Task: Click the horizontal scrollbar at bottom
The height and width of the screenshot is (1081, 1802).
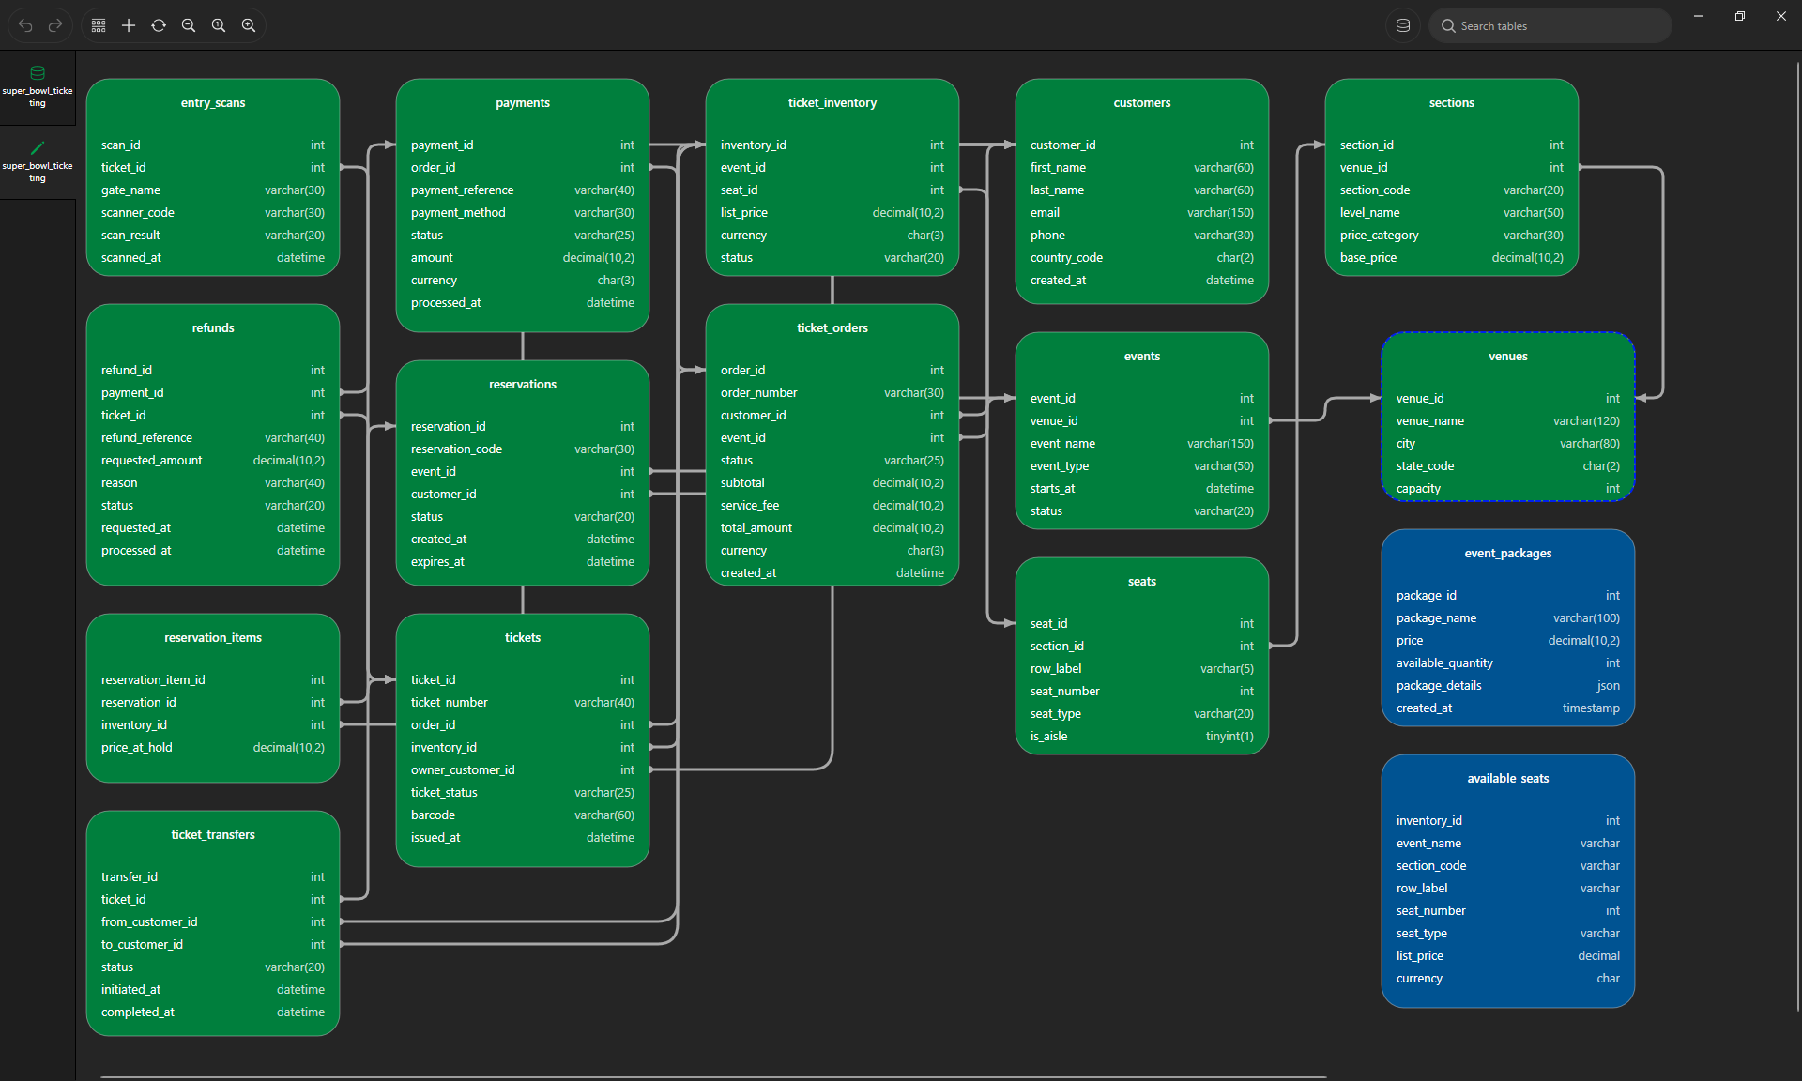Action: pos(713,1076)
